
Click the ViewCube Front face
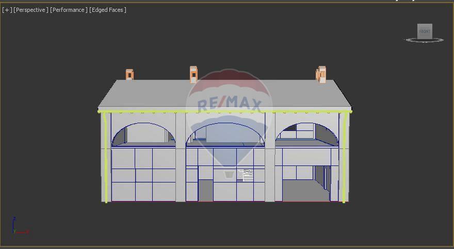424,31
